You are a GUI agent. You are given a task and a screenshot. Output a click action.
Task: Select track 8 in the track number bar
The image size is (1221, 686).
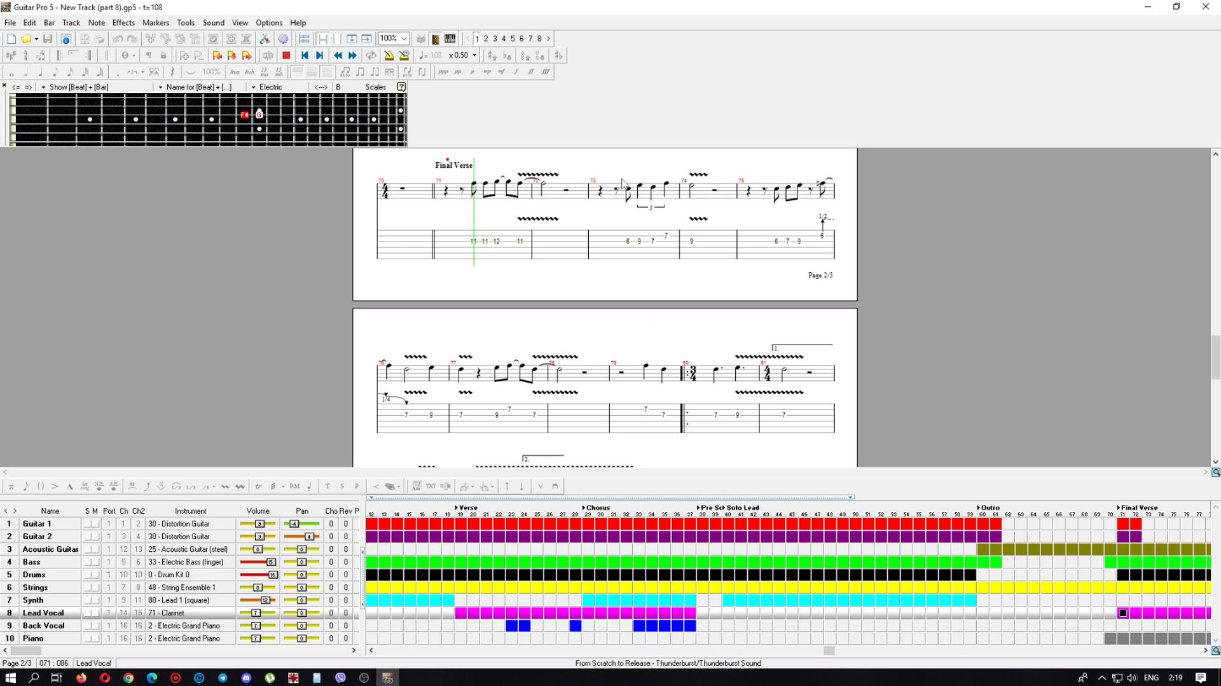pyautogui.click(x=539, y=39)
